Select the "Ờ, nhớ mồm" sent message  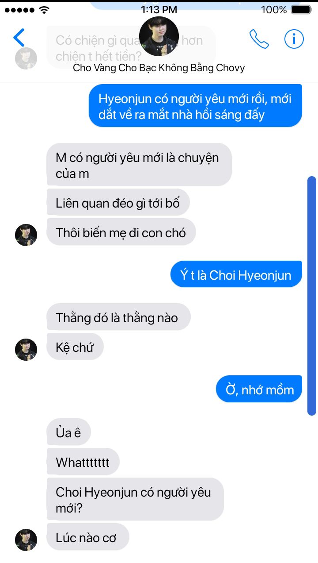point(259,389)
